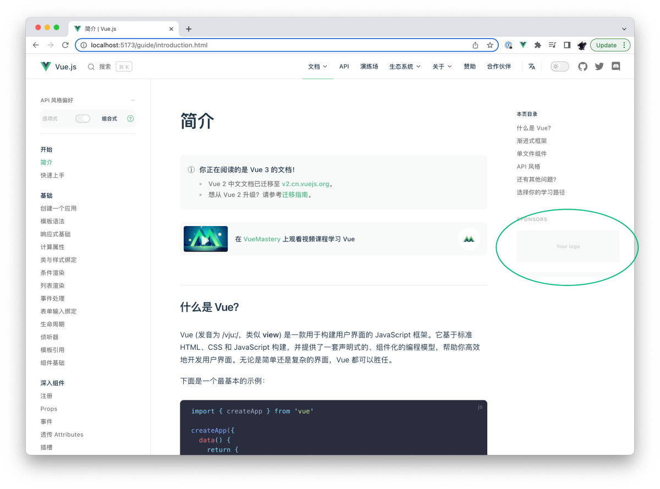
Task: Open the Twitter icon in the navbar
Action: pyautogui.click(x=599, y=66)
